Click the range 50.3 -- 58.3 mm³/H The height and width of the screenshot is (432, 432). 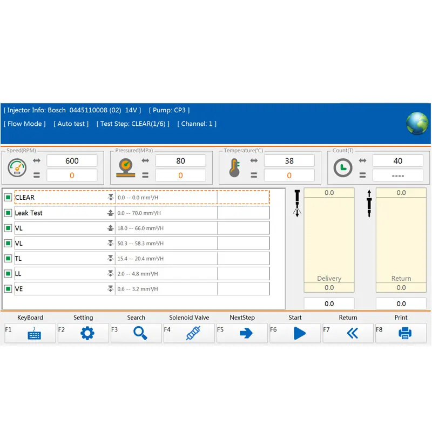[x=140, y=244]
